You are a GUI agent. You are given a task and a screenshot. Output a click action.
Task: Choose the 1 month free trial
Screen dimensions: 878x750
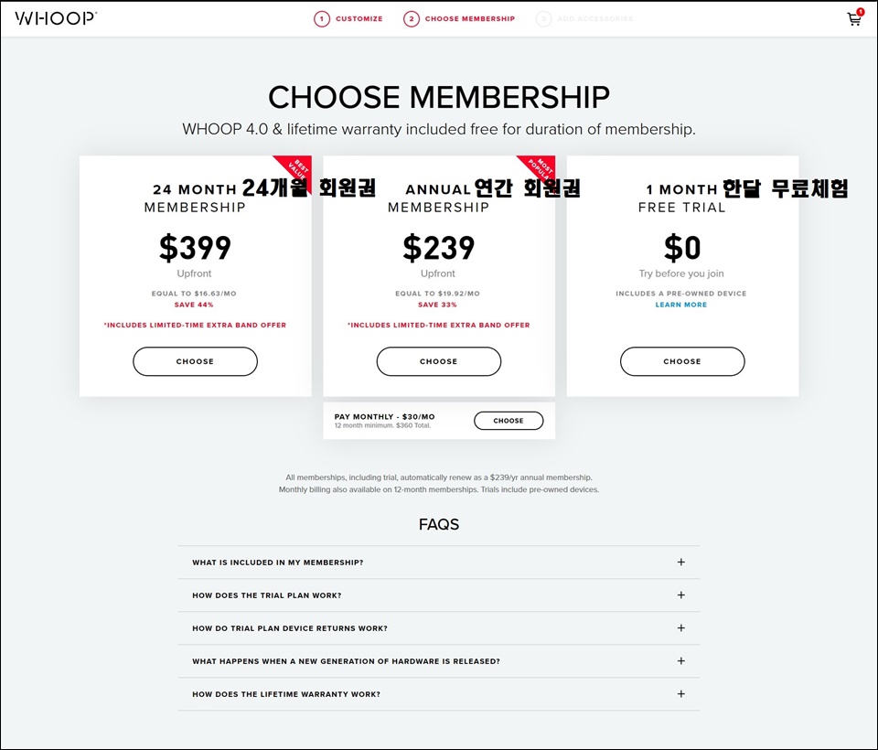682,361
